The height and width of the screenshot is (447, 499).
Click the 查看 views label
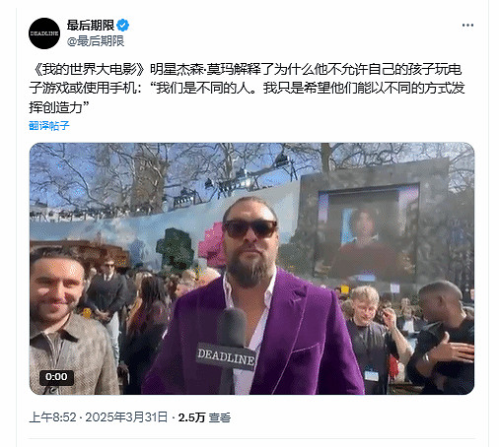point(219,417)
